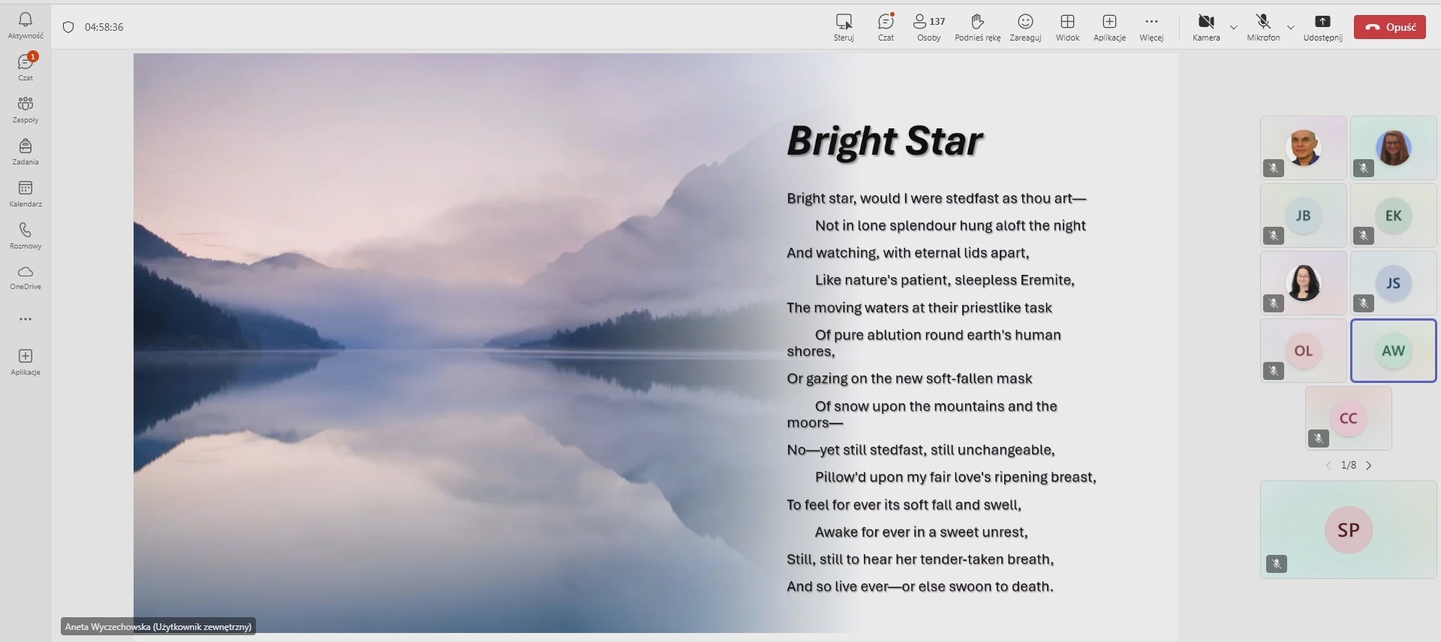Open Aplikacje in the meeting toolbar
The width and height of the screenshot is (1441, 642).
pyautogui.click(x=1109, y=27)
